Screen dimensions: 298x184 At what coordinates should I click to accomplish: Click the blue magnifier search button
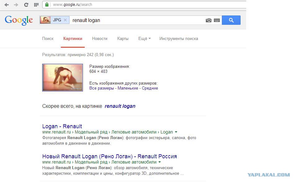coord(231,20)
